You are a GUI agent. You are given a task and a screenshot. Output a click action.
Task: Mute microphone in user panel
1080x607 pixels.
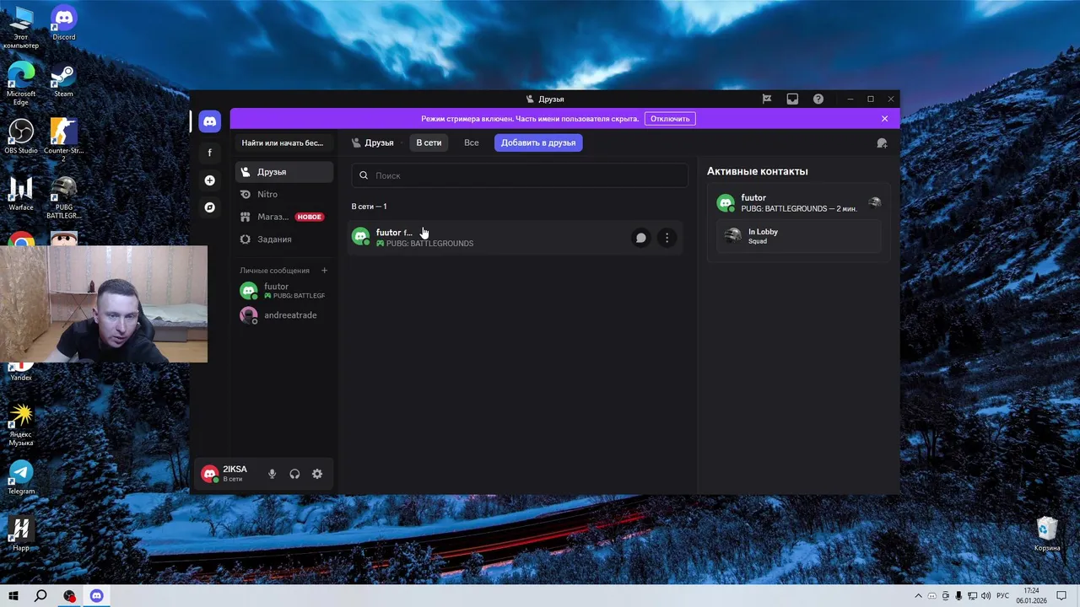click(x=272, y=474)
